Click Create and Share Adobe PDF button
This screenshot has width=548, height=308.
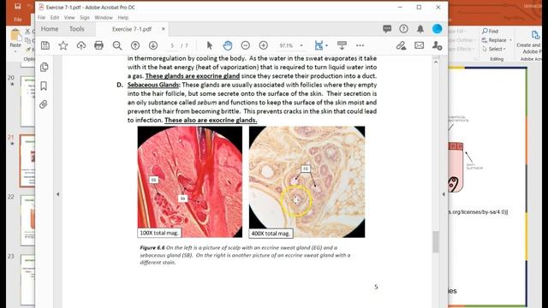click(533, 42)
